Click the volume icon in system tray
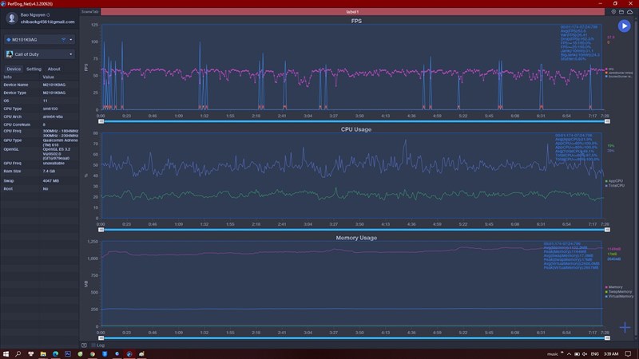This screenshot has height=359, width=639. [585, 353]
